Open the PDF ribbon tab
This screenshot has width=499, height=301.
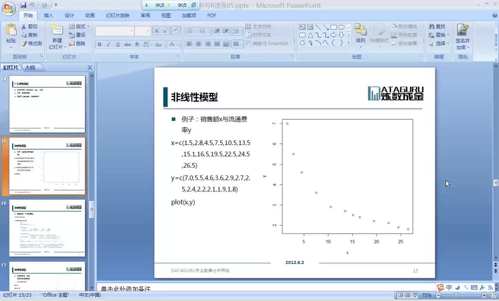tap(212, 15)
